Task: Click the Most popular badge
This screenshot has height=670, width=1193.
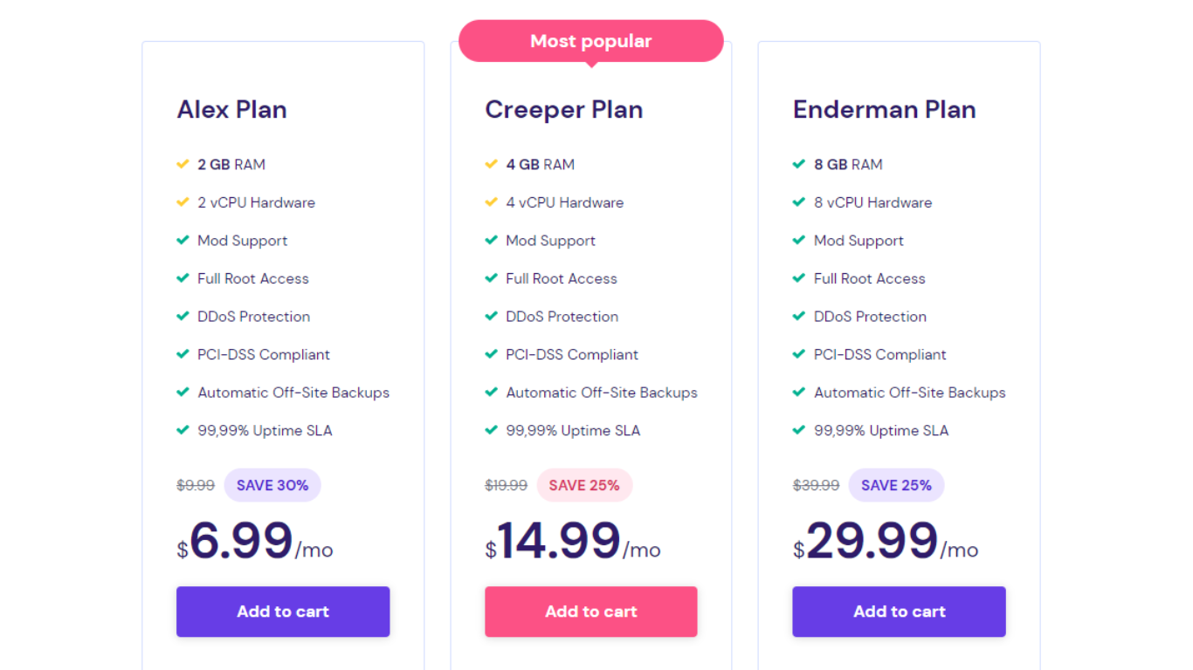Action: pyautogui.click(x=591, y=41)
